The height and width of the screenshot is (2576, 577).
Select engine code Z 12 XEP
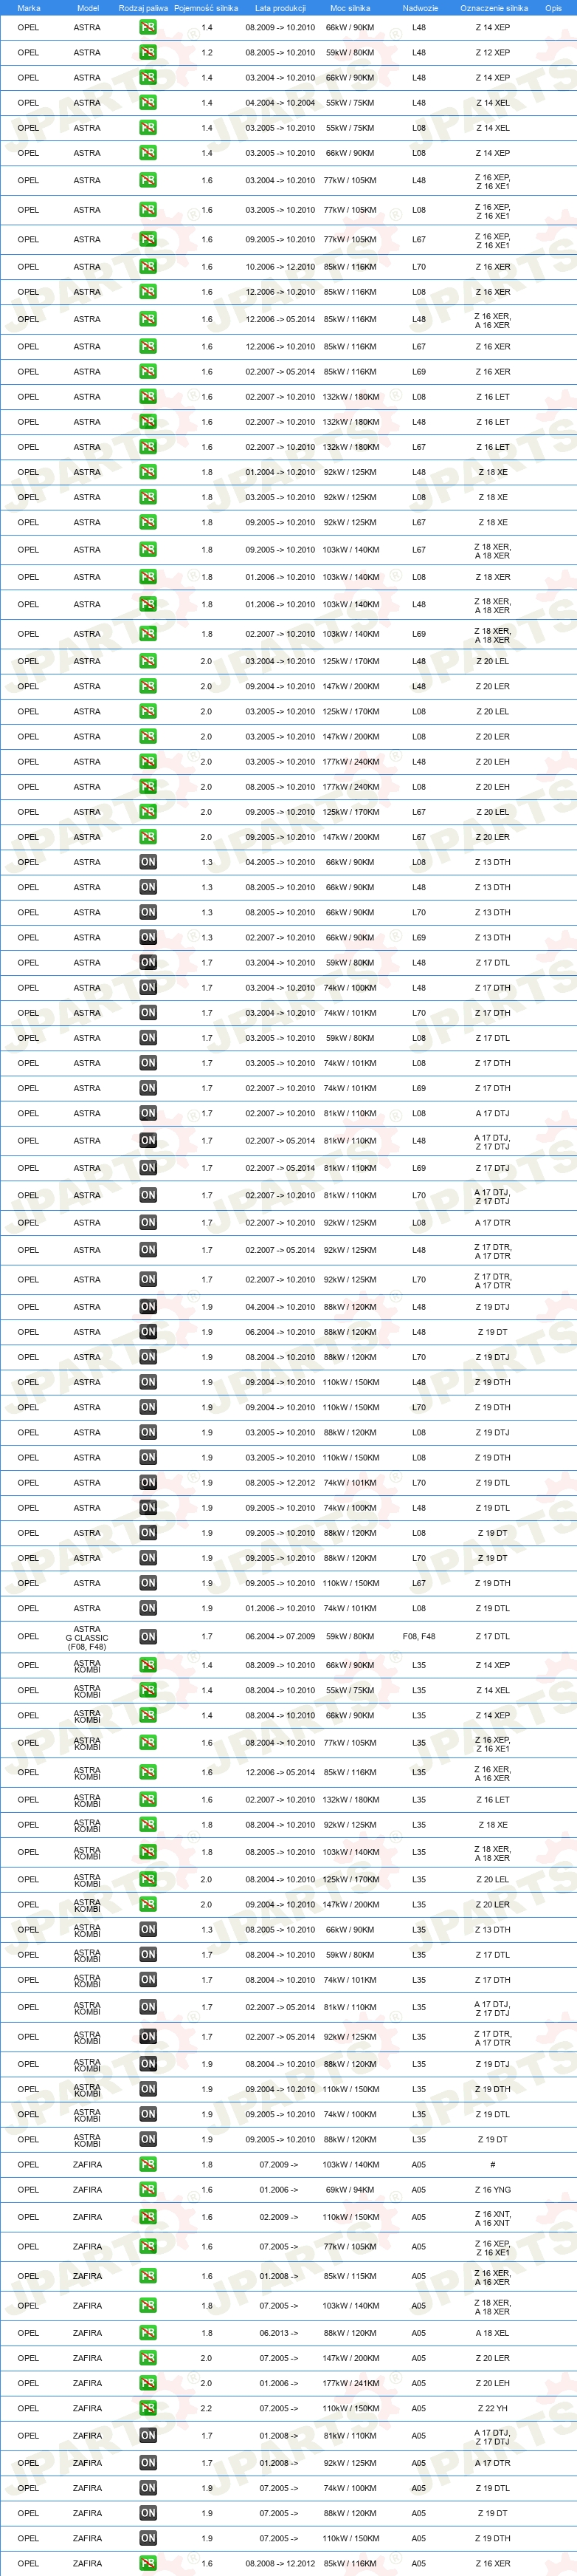(492, 52)
